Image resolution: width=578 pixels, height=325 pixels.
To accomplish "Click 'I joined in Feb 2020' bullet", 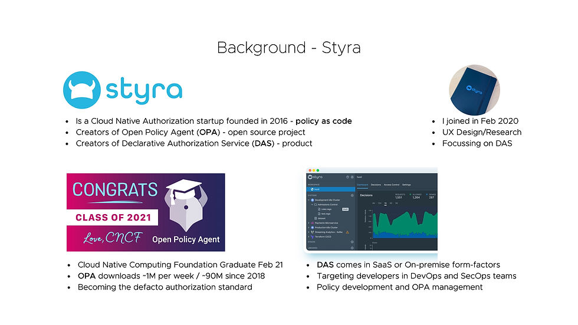I will point(480,121).
